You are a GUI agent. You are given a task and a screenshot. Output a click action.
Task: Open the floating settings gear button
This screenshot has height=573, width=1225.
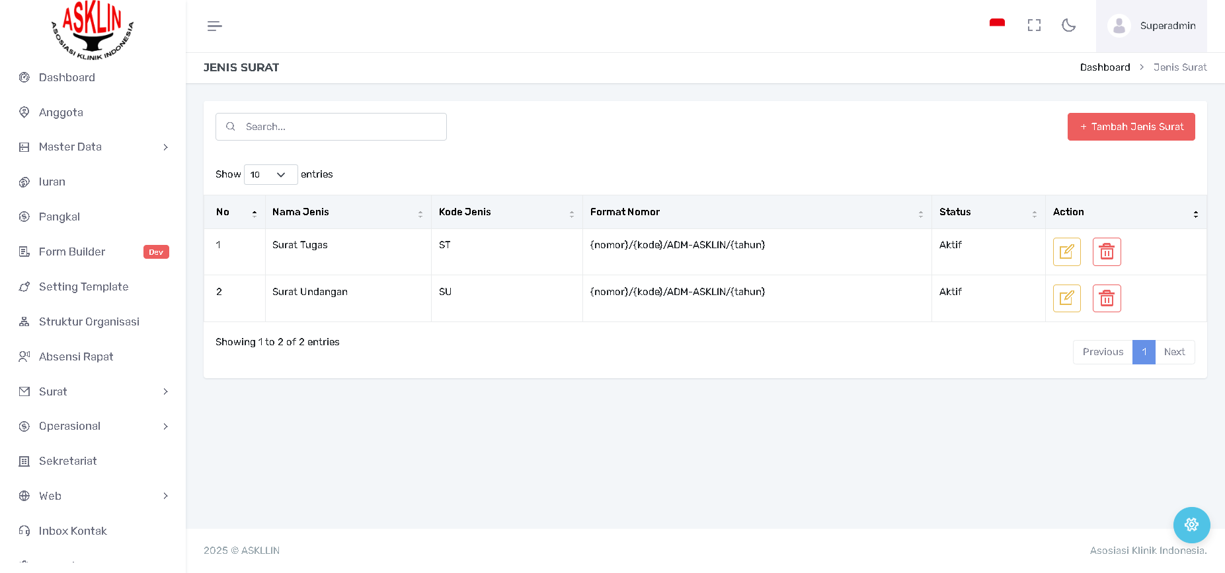[x=1191, y=525]
